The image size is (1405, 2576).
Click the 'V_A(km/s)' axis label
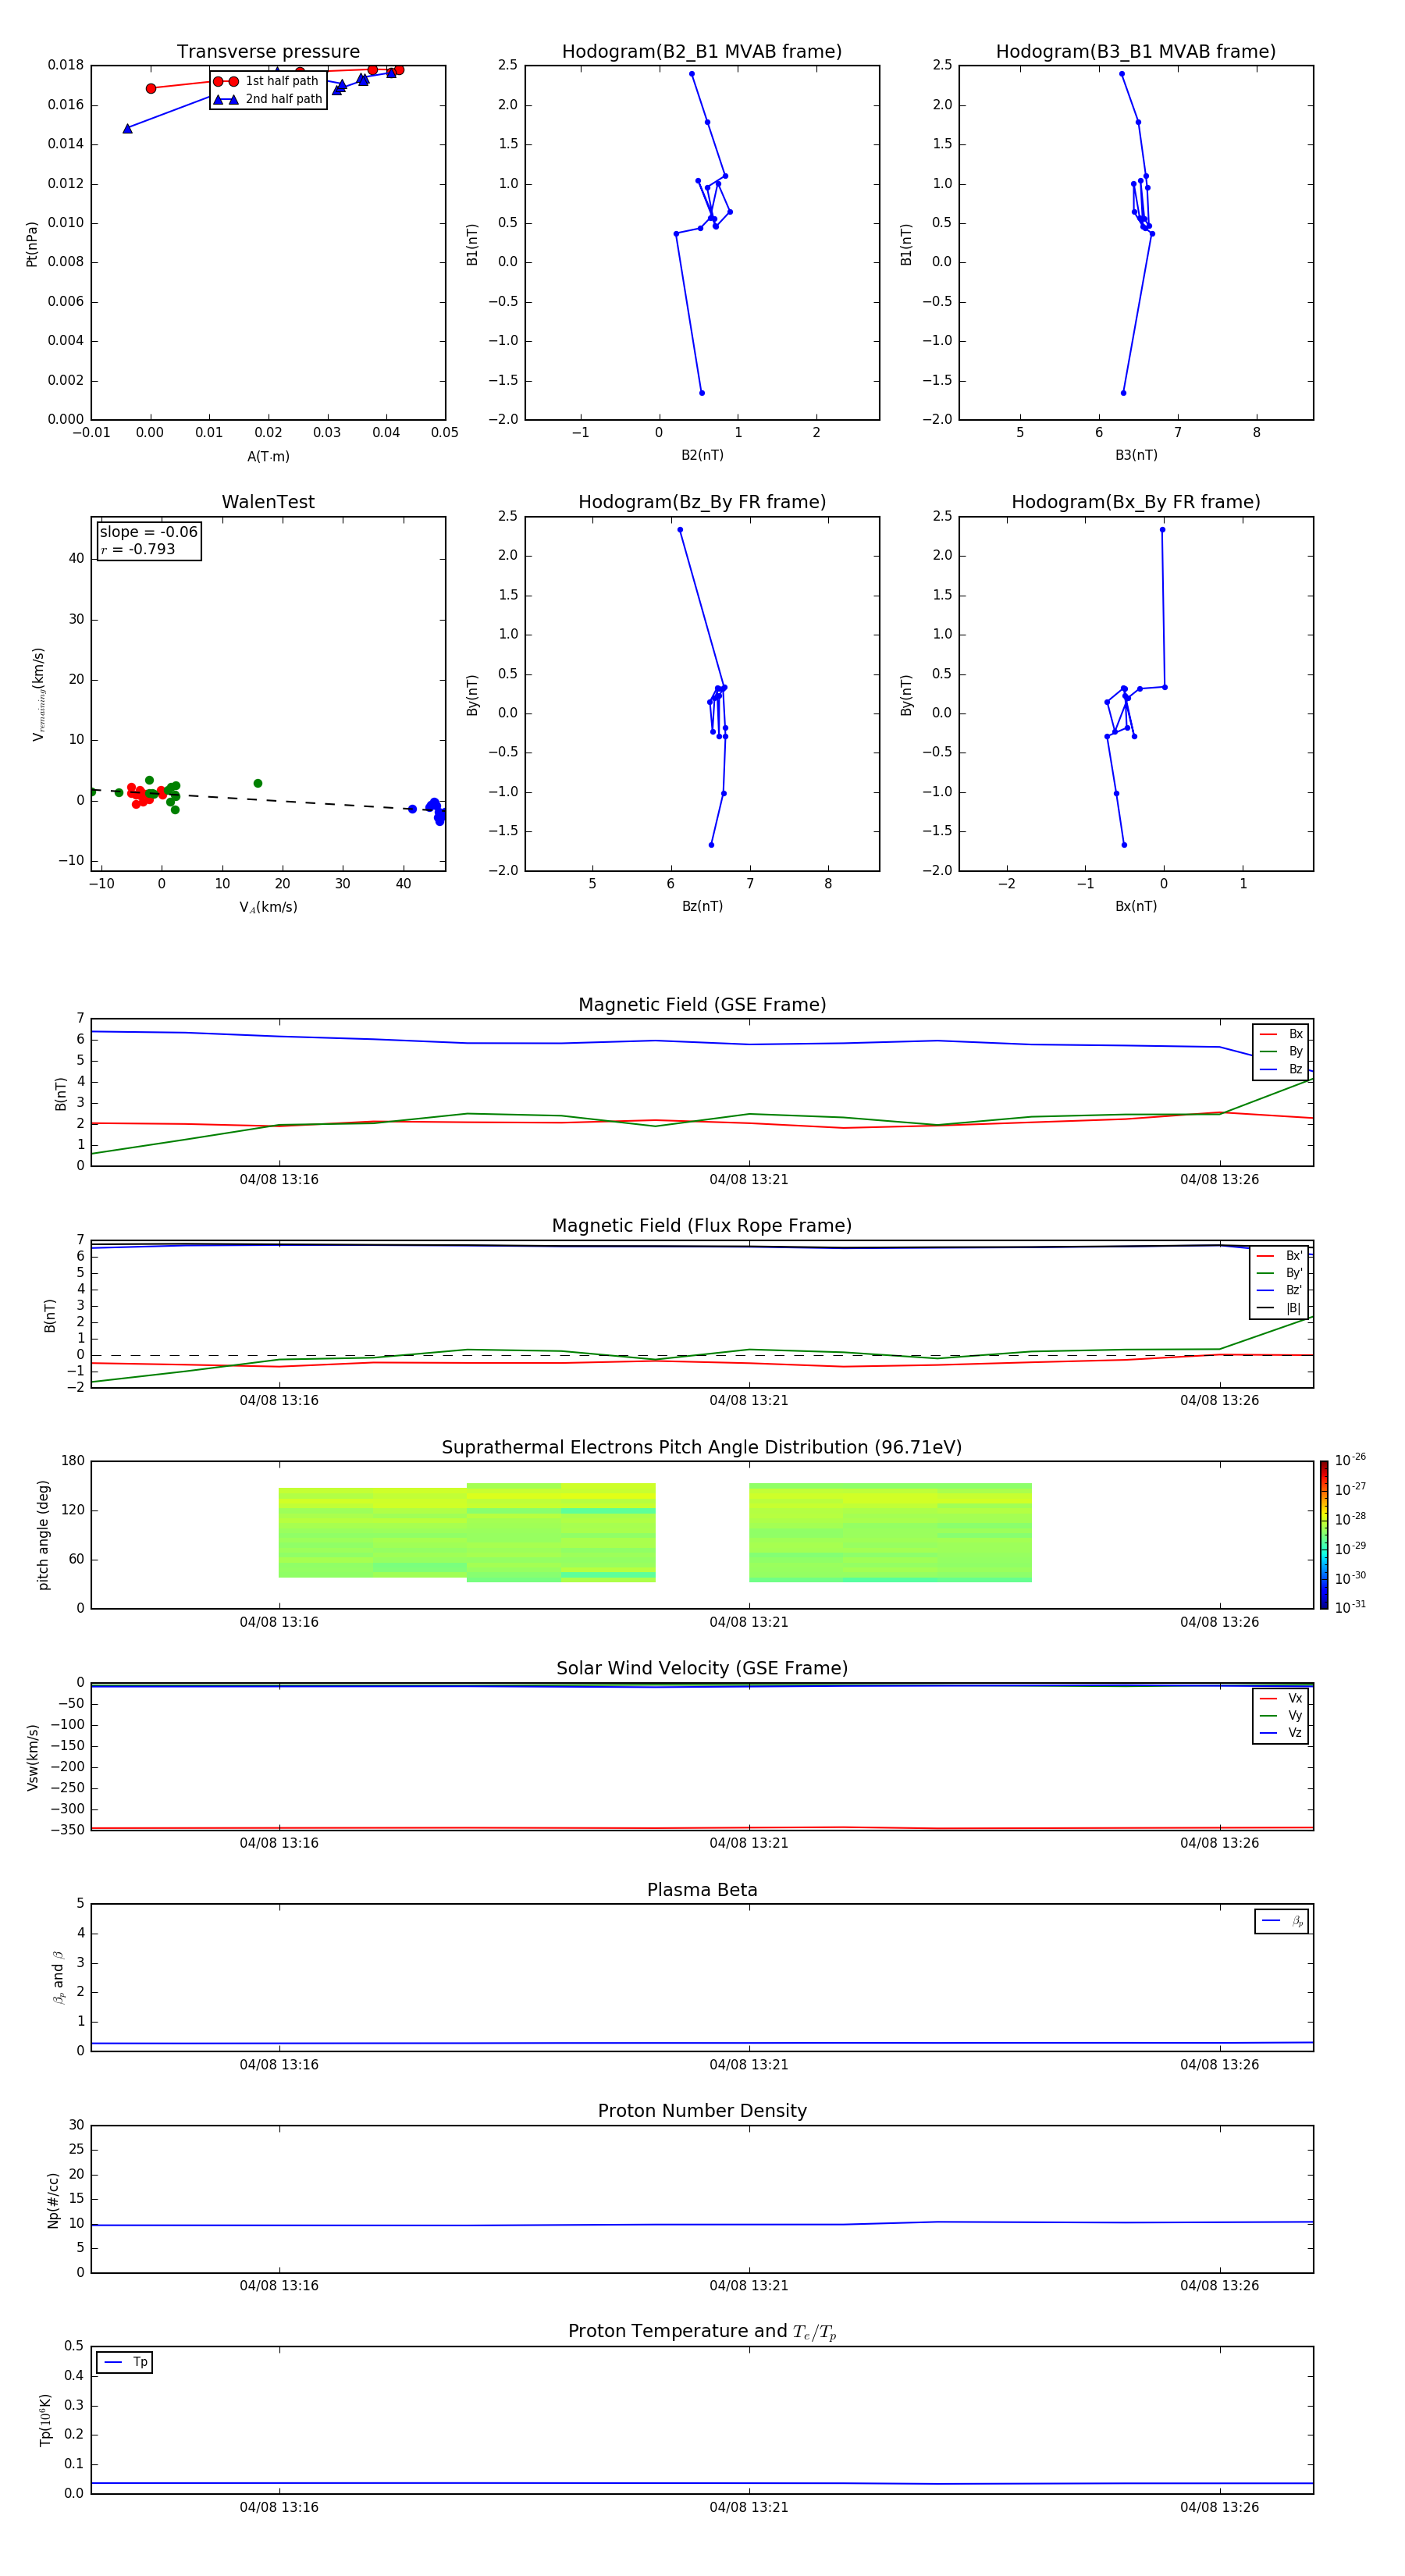[268, 907]
